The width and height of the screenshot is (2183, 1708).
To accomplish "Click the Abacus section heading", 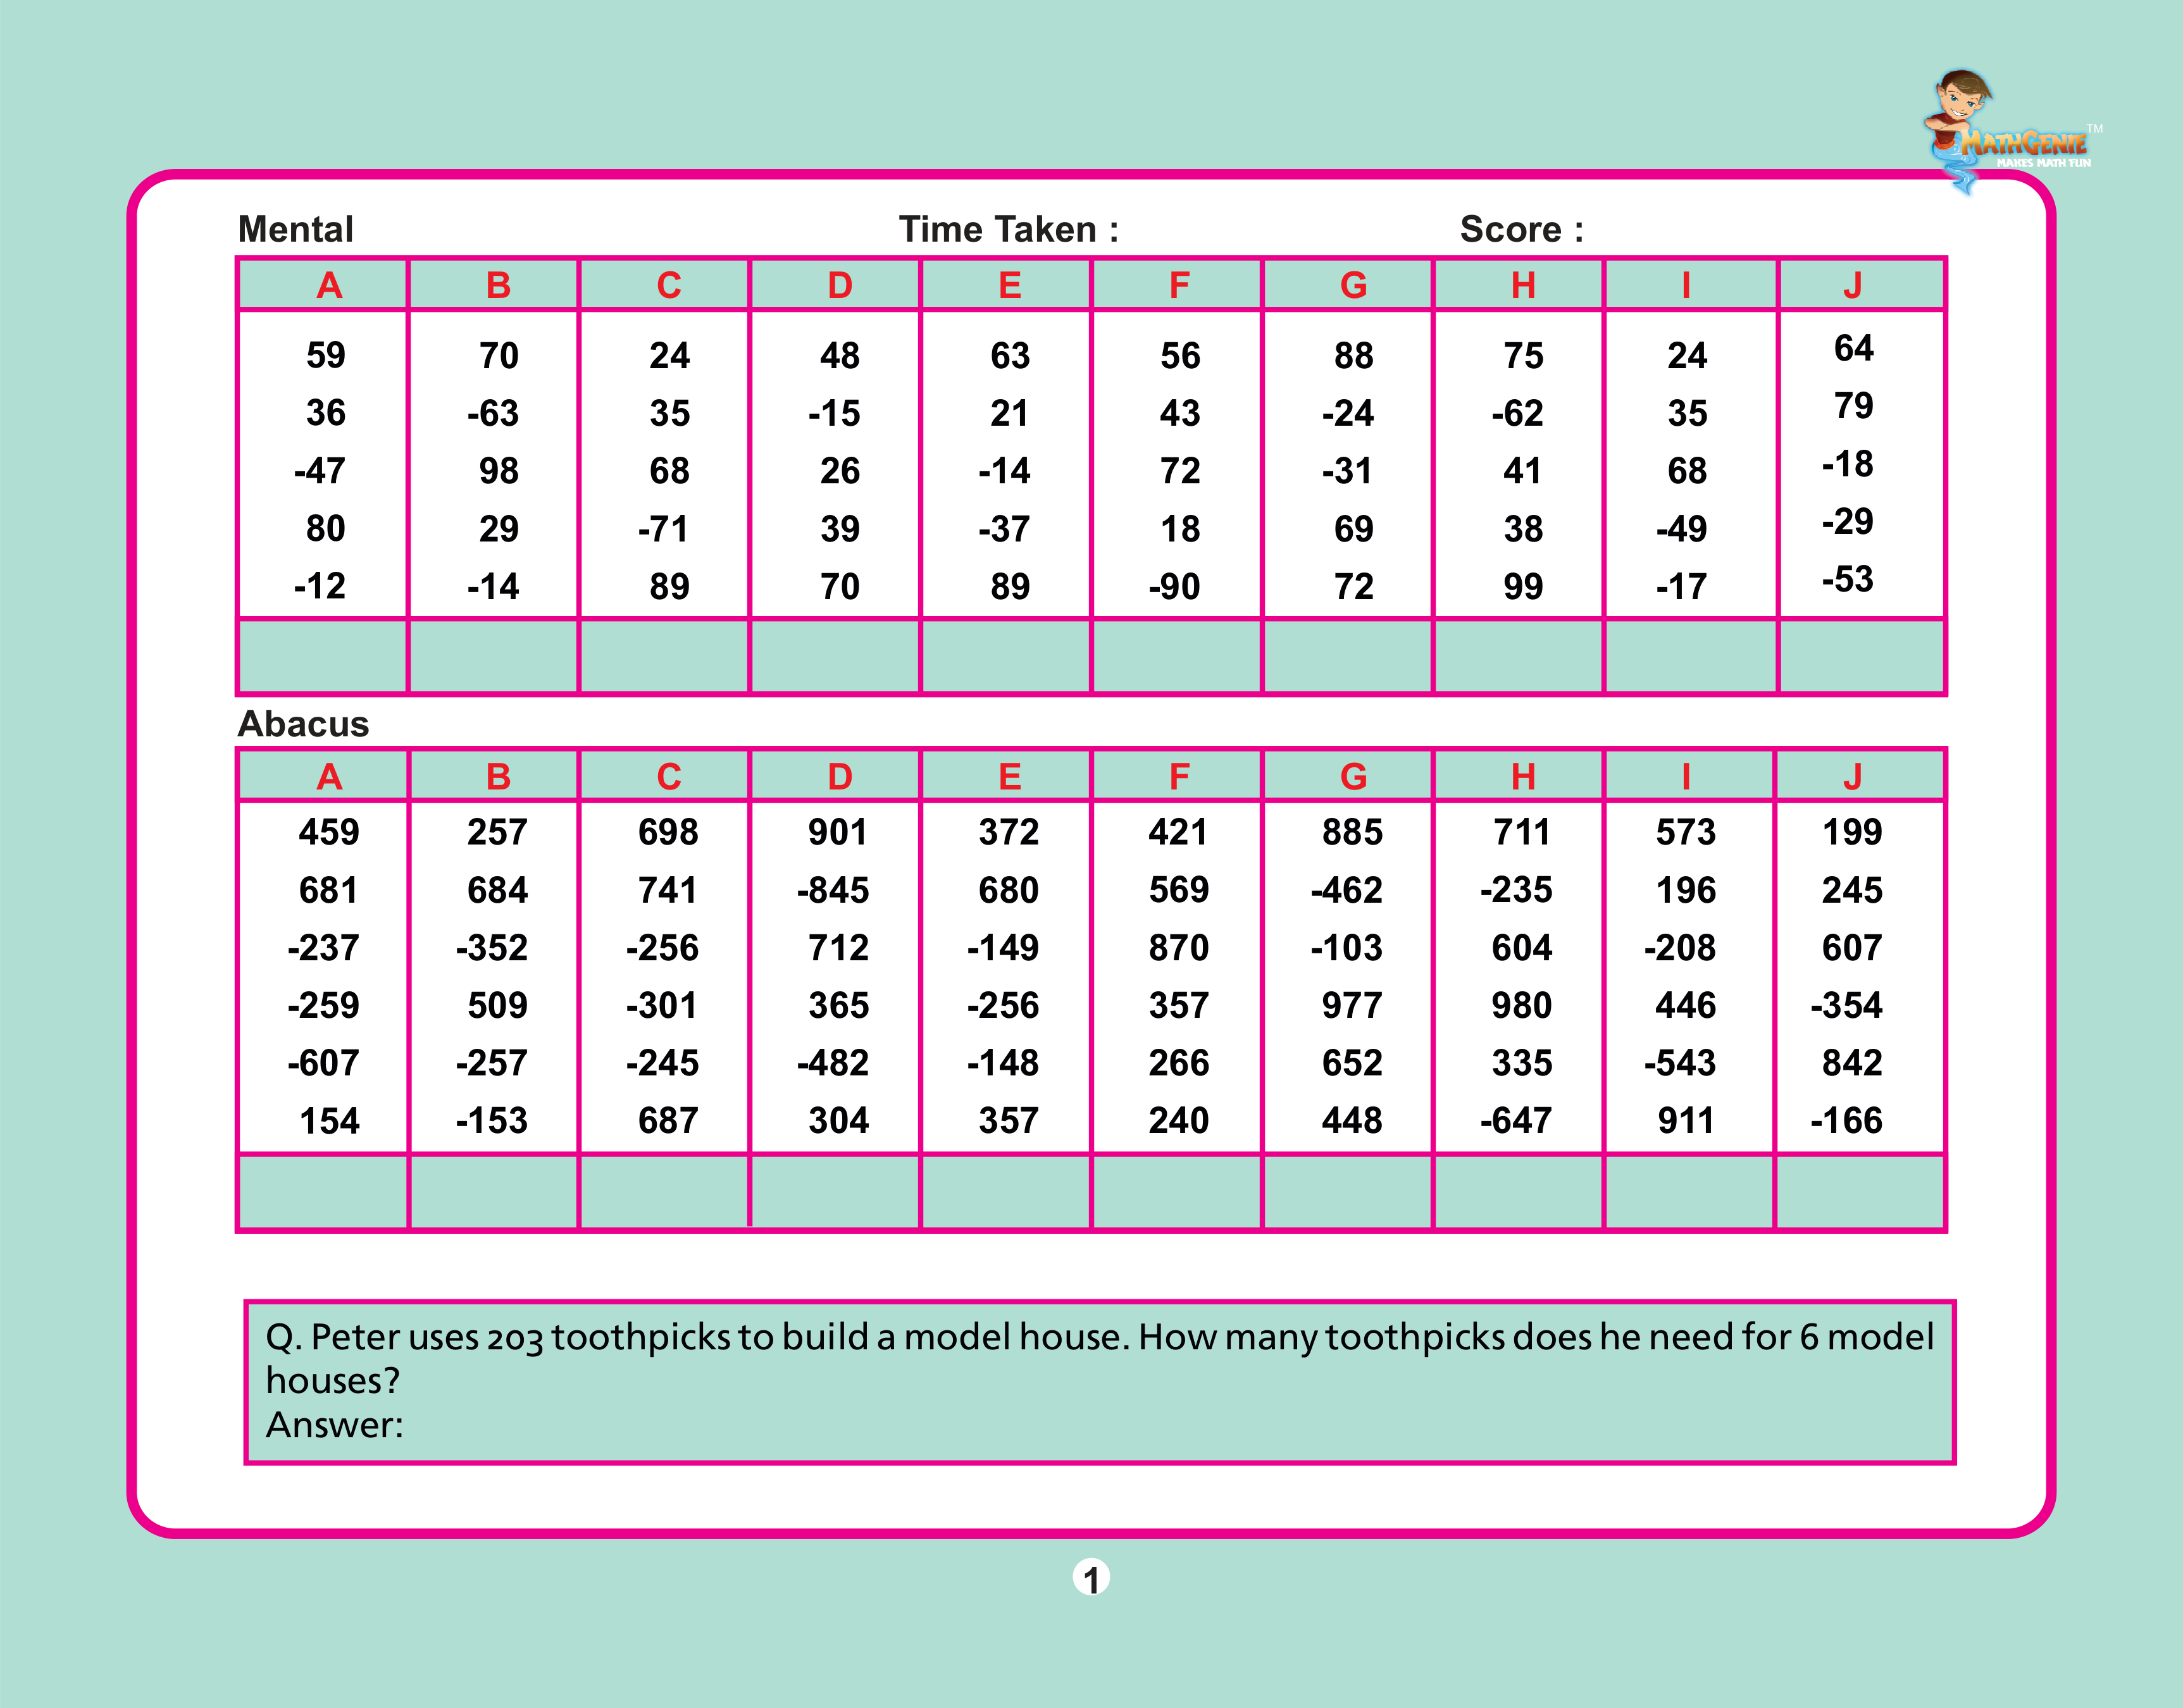I will pos(303,724).
